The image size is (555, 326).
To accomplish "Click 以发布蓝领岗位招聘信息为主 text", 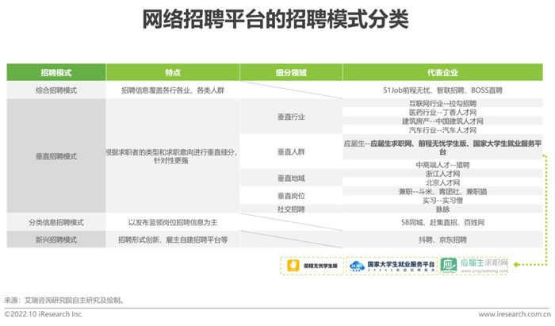I will [173, 222].
